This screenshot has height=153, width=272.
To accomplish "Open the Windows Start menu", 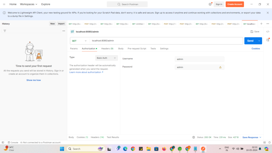I will [62, 149].
